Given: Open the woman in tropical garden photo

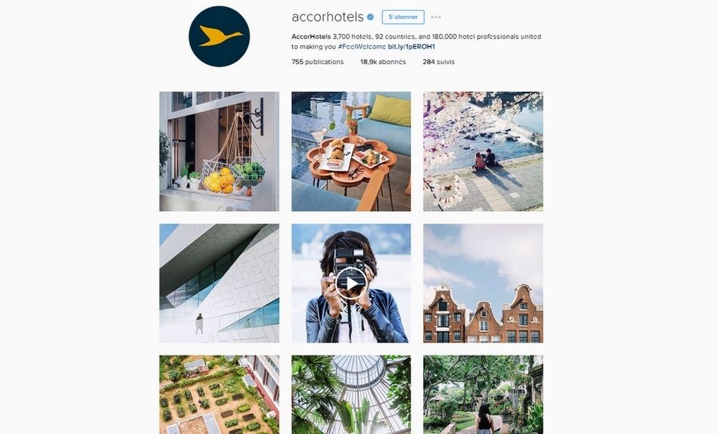Looking at the screenshot, I should click(x=484, y=395).
